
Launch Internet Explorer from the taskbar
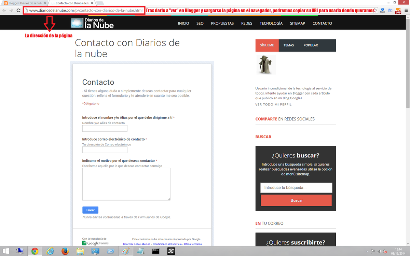tap(50, 251)
